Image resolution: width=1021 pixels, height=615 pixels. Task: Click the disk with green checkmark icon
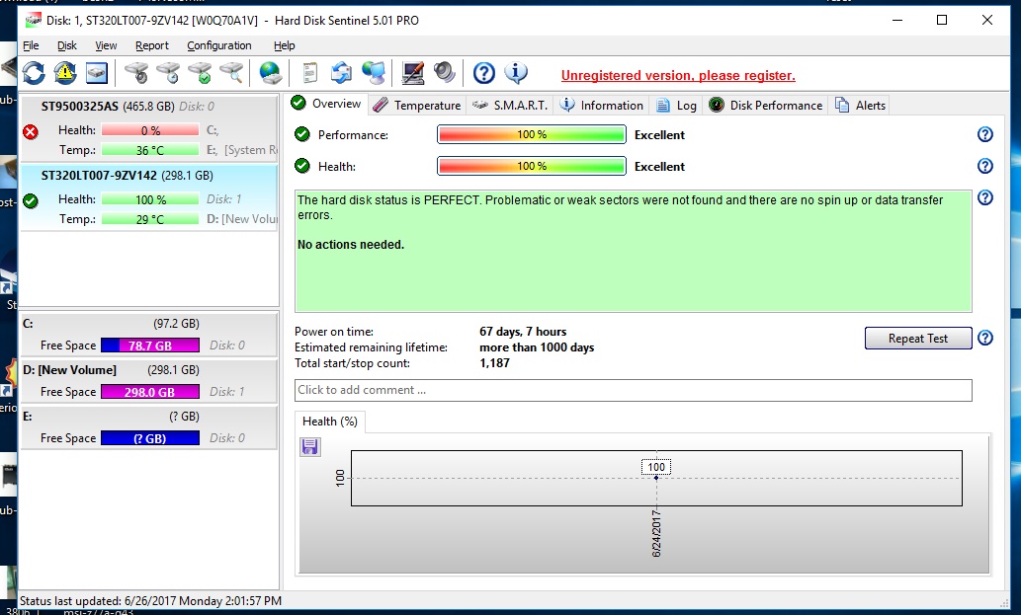pos(200,73)
